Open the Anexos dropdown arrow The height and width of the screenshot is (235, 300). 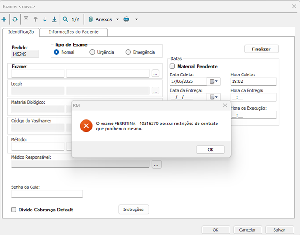[x=117, y=19]
